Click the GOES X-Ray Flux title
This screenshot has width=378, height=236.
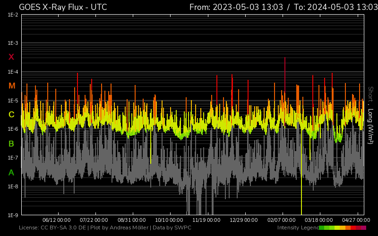click(x=63, y=7)
